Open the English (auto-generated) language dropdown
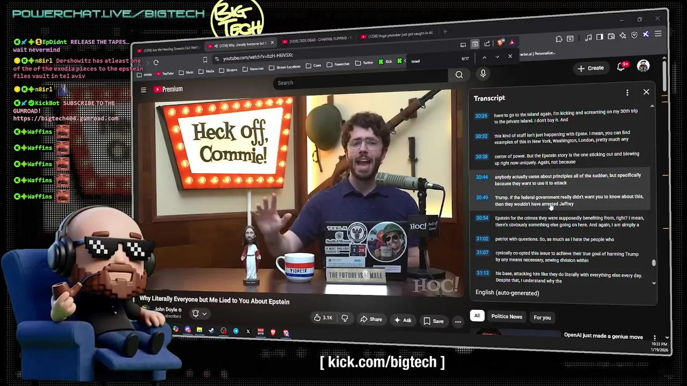Screen dimensions: 687x386 507,293
